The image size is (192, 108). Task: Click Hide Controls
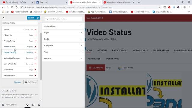10,105
